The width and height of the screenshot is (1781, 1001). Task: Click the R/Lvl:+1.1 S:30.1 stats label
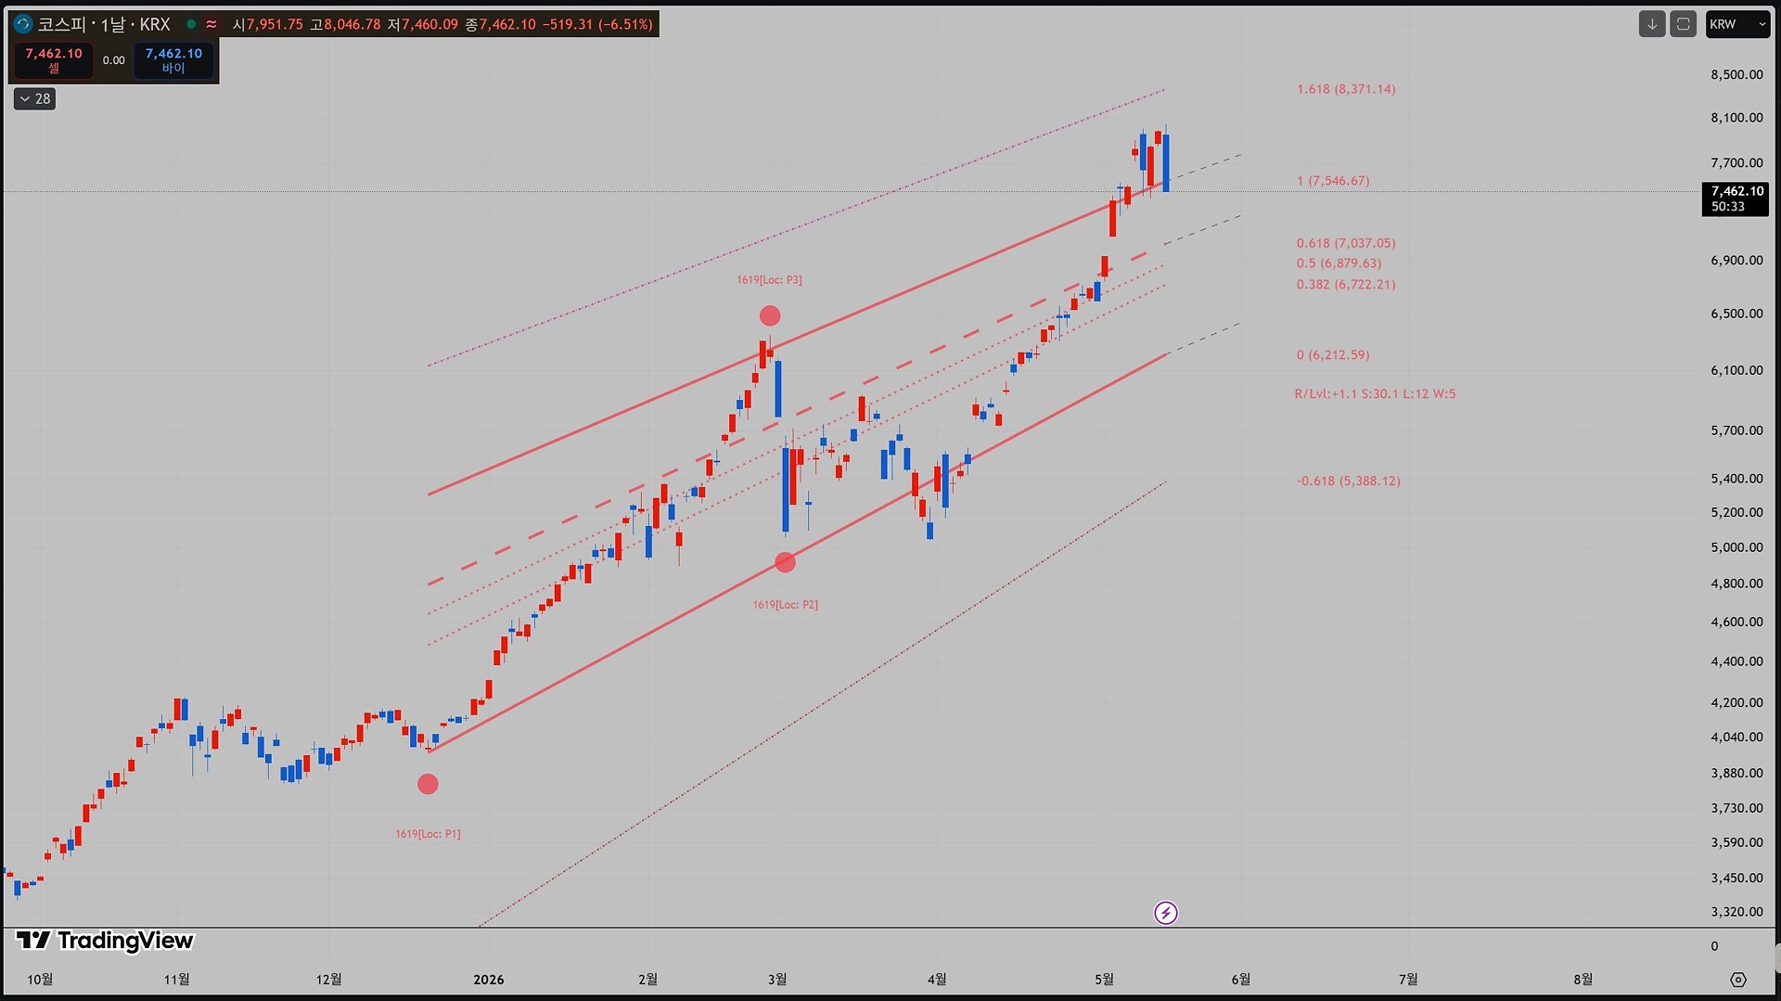coord(1375,394)
